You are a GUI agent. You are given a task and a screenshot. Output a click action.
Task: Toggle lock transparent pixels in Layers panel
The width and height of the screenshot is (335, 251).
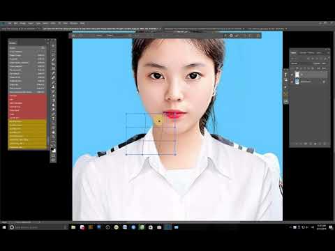point(297,68)
